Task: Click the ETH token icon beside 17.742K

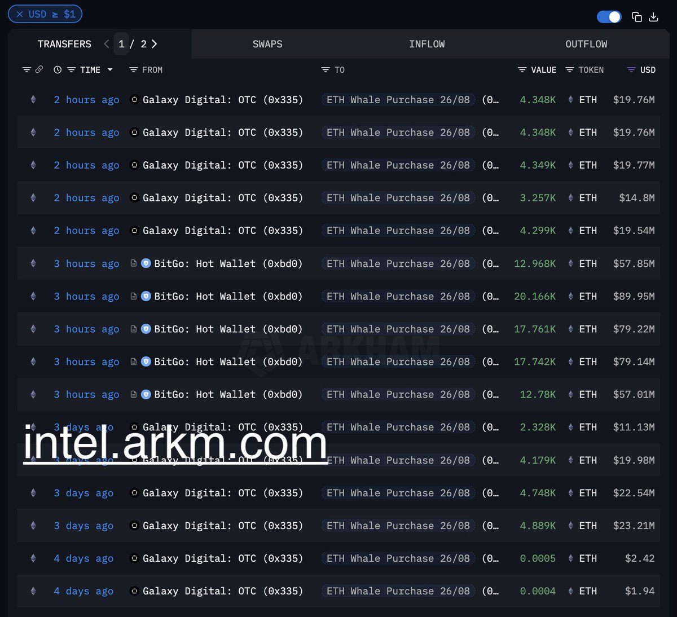Action: coord(570,362)
